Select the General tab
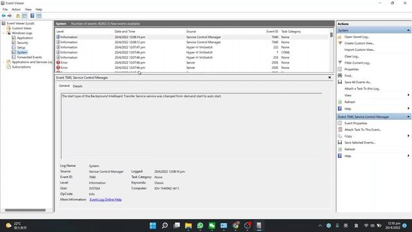Image resolution: width=412 pixels, height=232 pixels. click(x=64, y=86)
